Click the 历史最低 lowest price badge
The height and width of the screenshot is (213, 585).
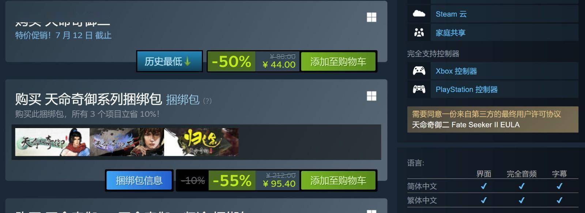[x=169, y=61]
